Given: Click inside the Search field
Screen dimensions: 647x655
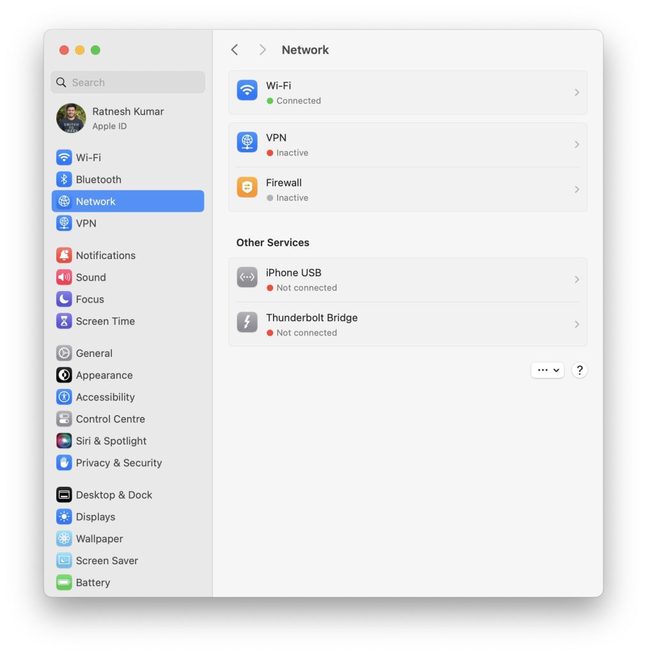Looking at the screenshot, I should (x=128, y=83).
